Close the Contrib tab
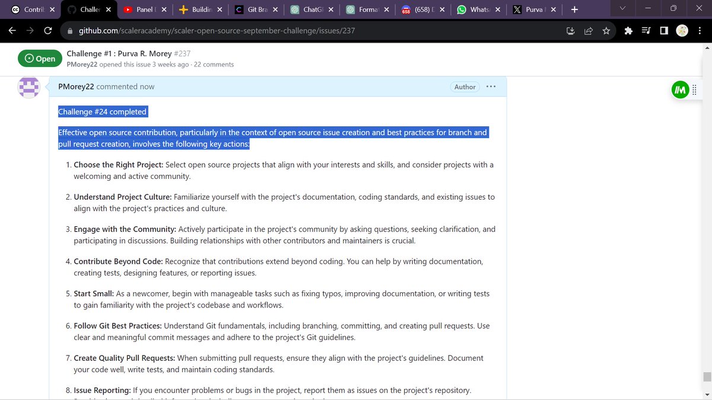 pos(52,9)
